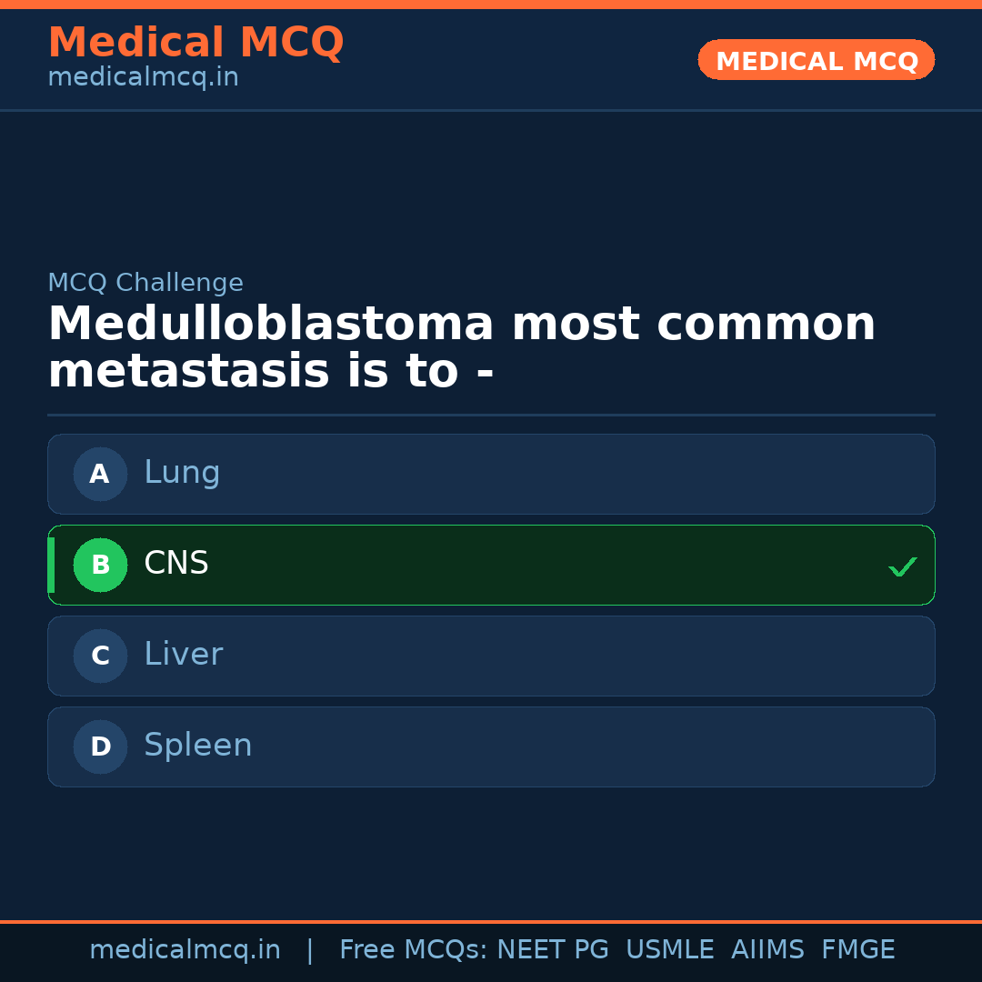982x982 pixels.
Task: Click the Medulloblastoma question heading
Action: [461, 347]
